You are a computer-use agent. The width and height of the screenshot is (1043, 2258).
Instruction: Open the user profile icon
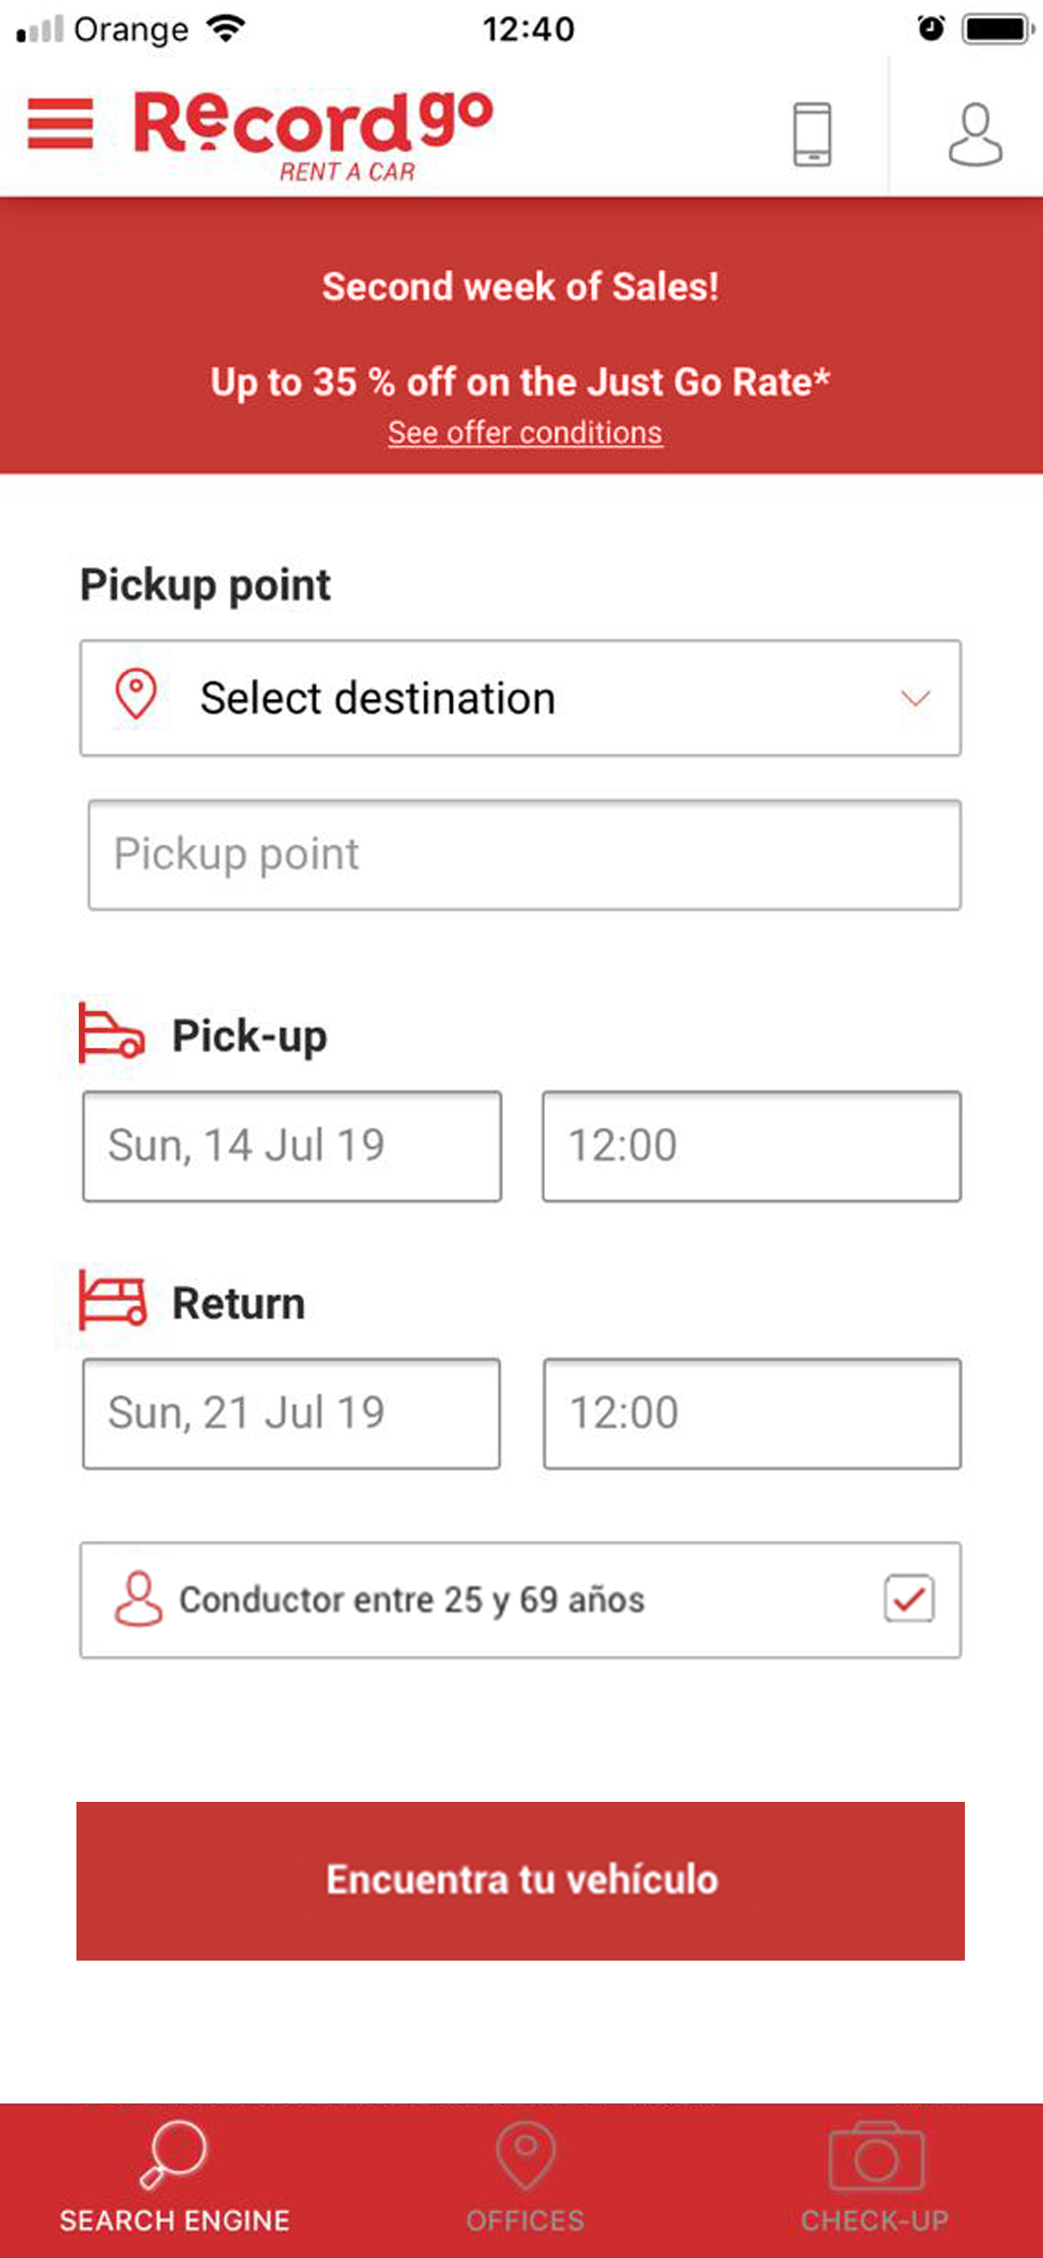975,134
